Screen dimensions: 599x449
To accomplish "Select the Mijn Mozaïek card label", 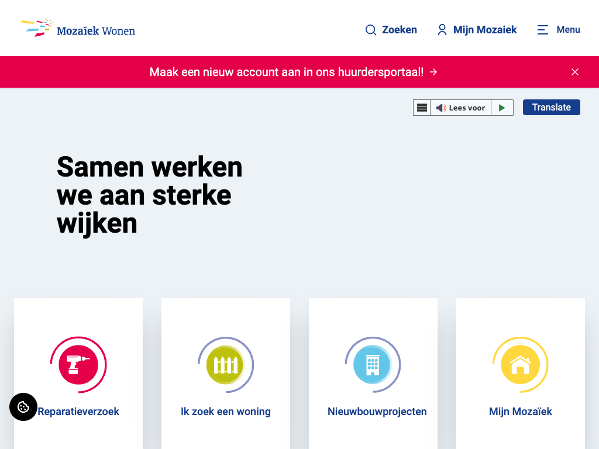I will click(520, 412).
